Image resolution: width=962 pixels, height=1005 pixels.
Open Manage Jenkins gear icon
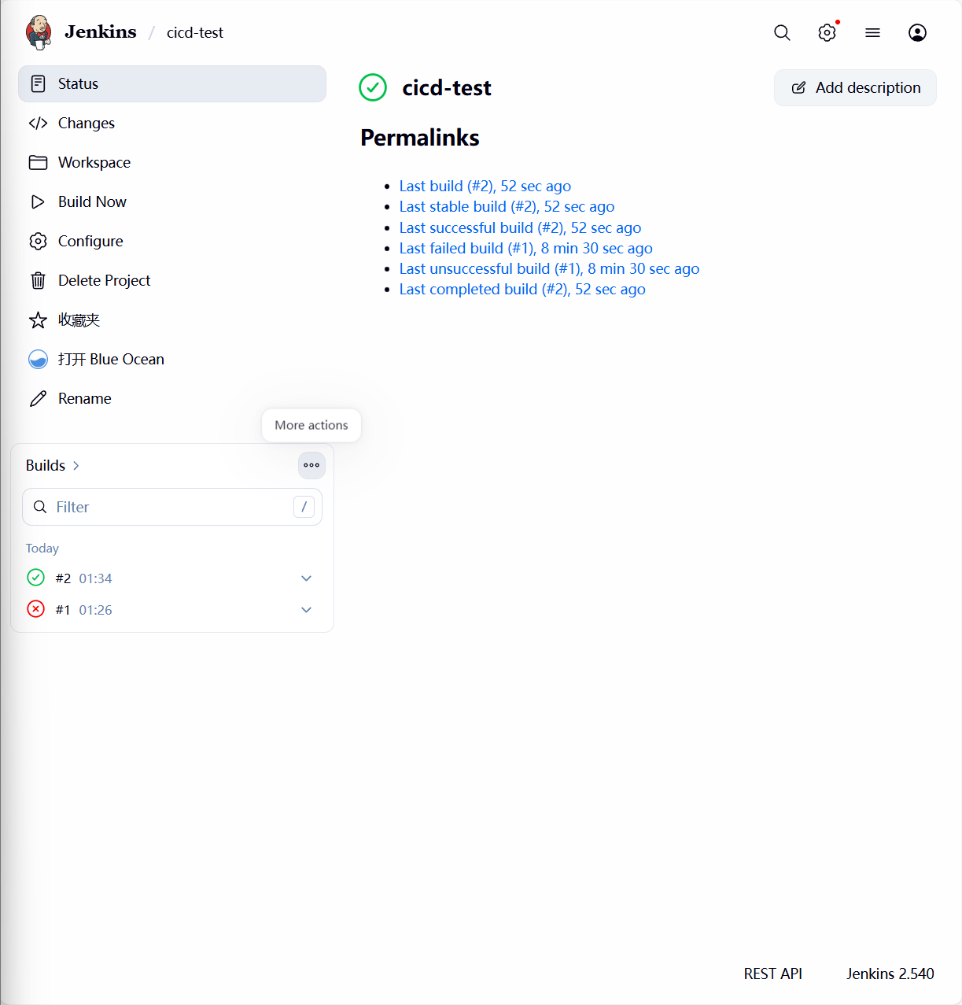point(827,32)
